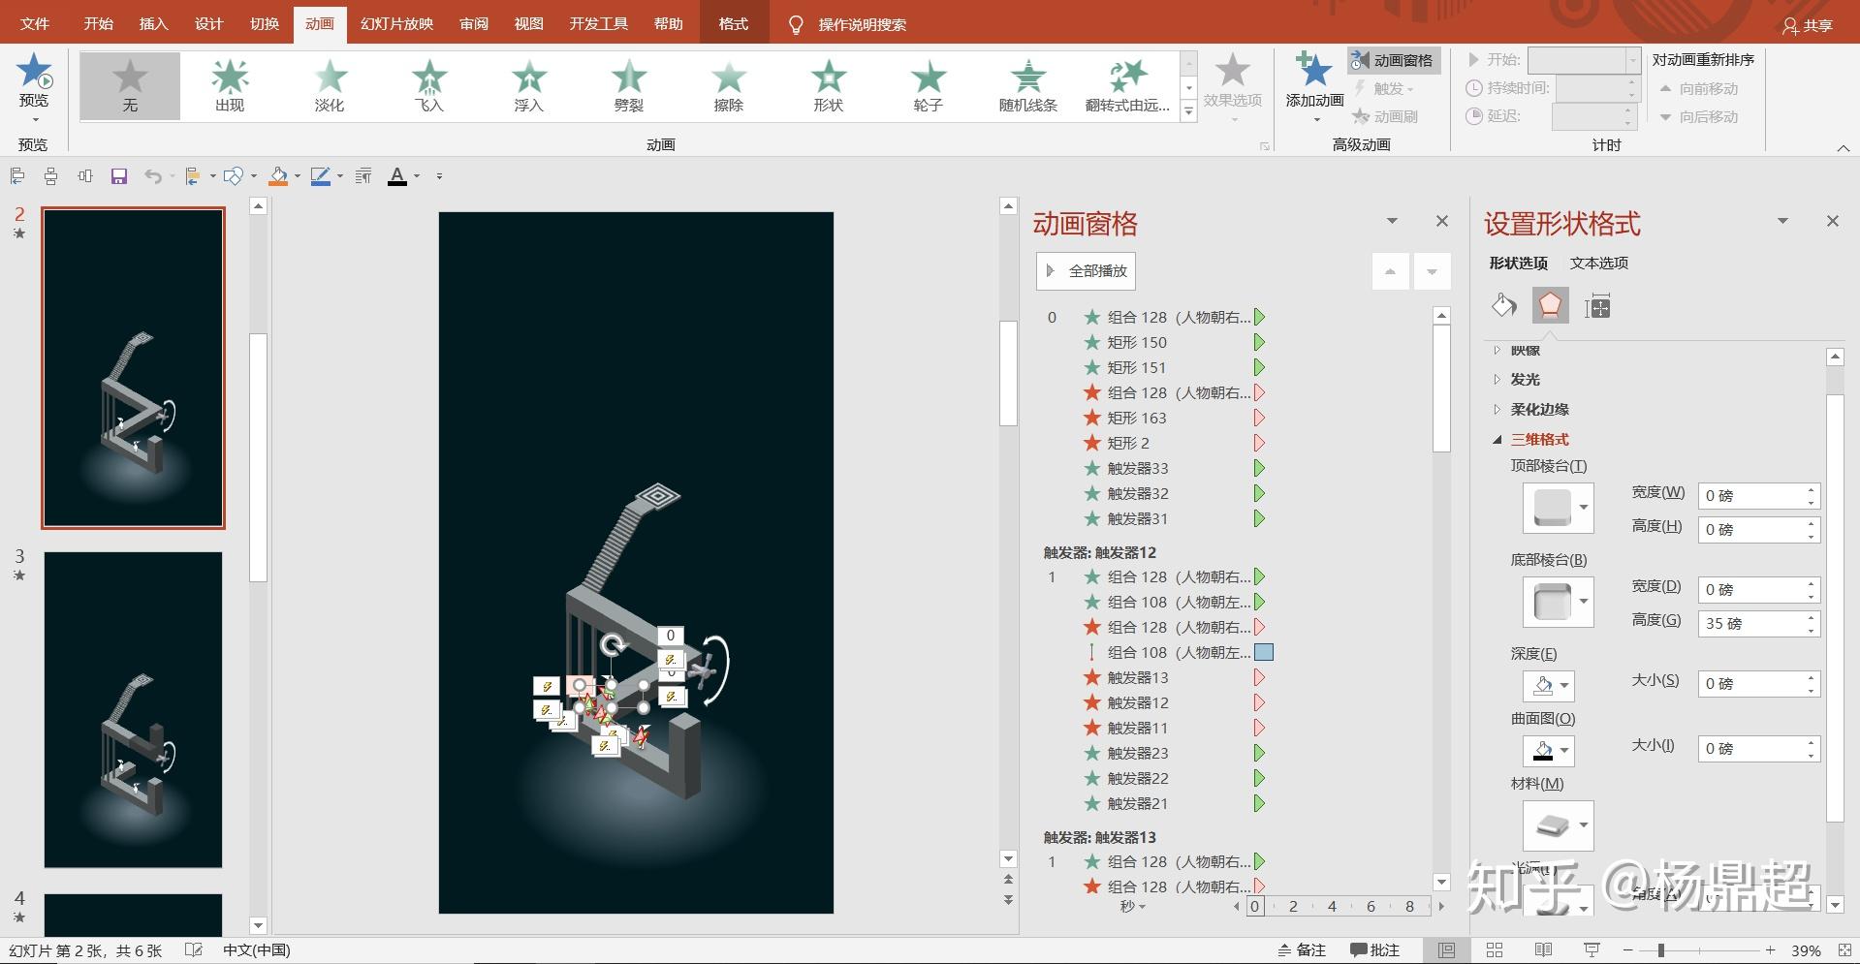Image resolution: width=1860 pixels, height=964 pixels.
Task: Zoom out with the minus icon
Action: 1628,950
